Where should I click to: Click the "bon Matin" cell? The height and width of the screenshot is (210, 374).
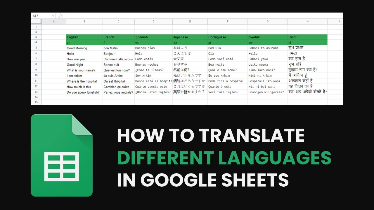click(x=119, y=48)
